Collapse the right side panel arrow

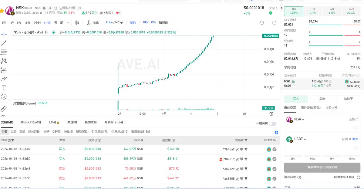click(281, 8)
